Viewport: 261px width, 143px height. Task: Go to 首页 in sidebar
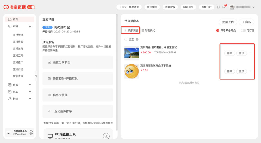(15, 19)
